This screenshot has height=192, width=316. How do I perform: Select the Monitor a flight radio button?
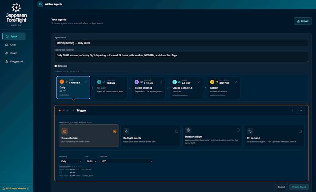tap(238, 130)
